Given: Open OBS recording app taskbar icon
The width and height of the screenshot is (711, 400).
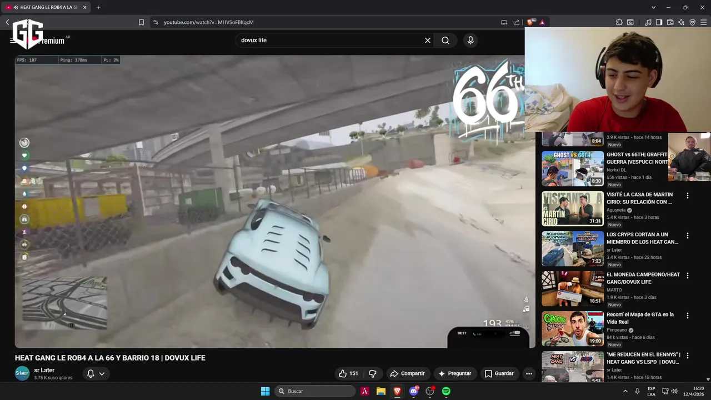Looking at the screenshot, I should [x=430, y=391].
